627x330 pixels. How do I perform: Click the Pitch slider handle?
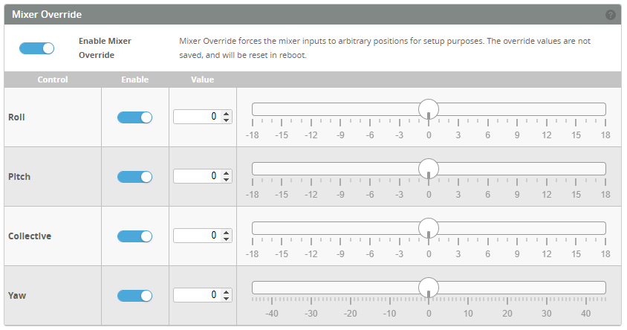(429, 169)
